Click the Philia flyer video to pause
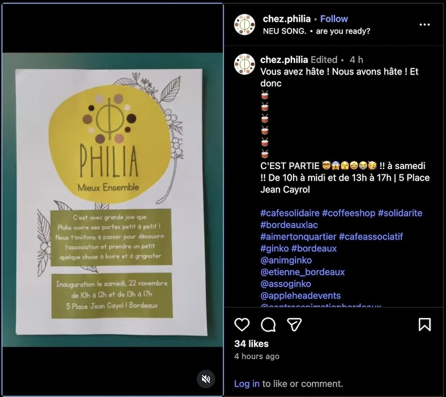 [113, 200]
